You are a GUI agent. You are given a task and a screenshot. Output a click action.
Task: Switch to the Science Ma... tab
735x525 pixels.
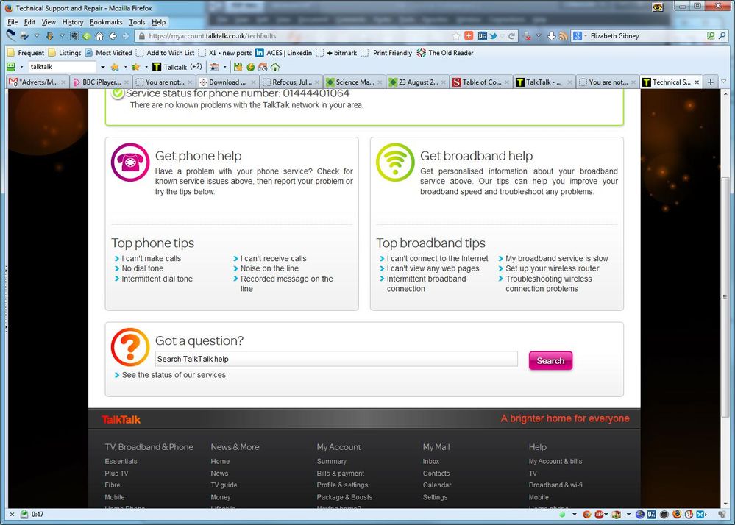click(x=355, y=82)
